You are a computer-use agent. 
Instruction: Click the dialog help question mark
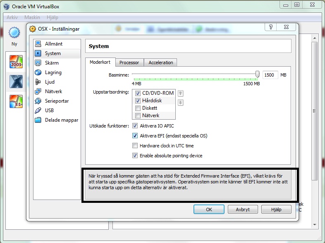coord(270,27)
